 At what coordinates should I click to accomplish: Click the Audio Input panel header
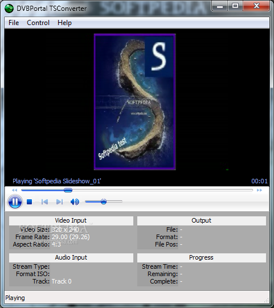coord(71,257)
